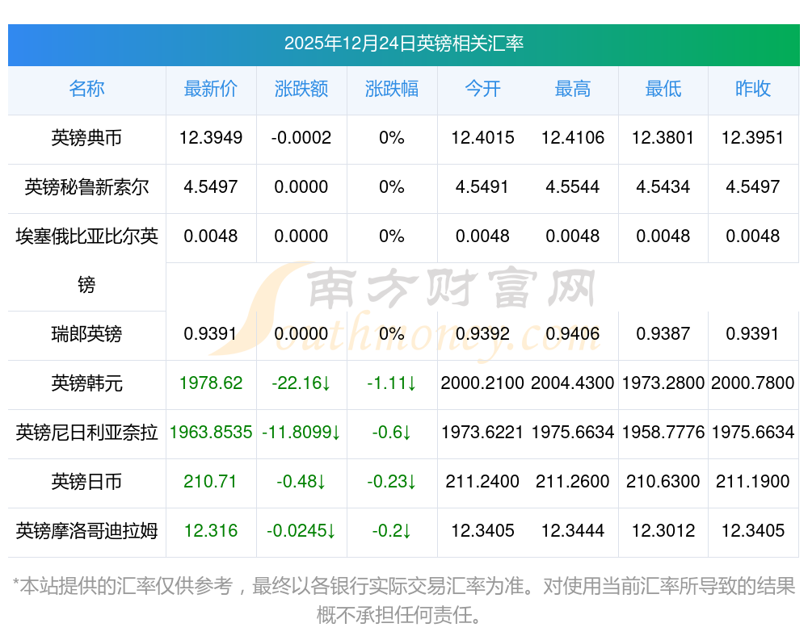Click the green latest price 1963.8535
The height and width of the screenshot is (640, 808).
(x=211, y=433)
